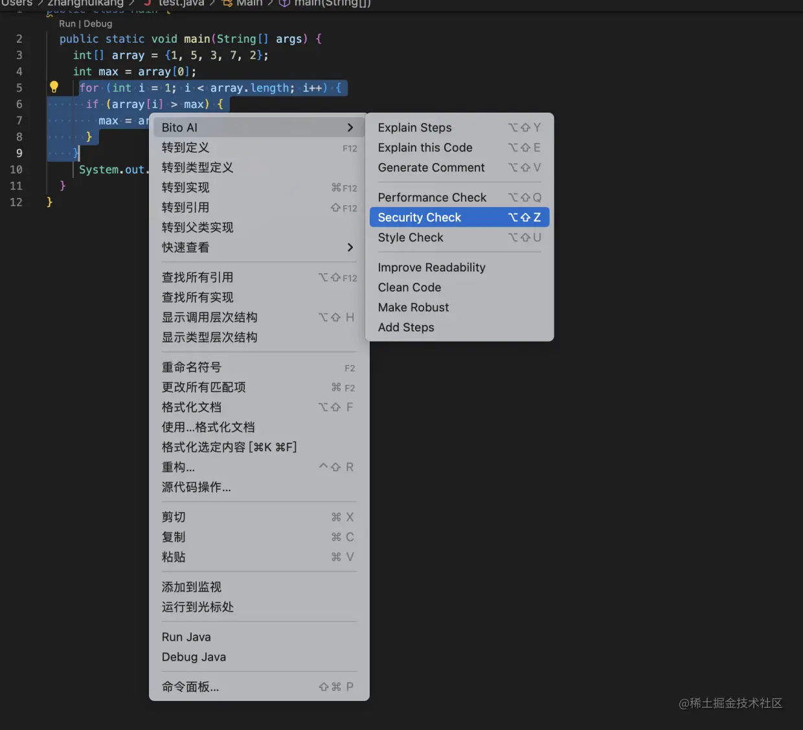Open 重构... menu item

point(259,467)
